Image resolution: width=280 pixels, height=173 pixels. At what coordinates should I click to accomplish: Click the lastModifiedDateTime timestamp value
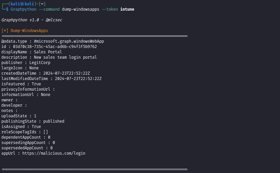tap(78, 79)
